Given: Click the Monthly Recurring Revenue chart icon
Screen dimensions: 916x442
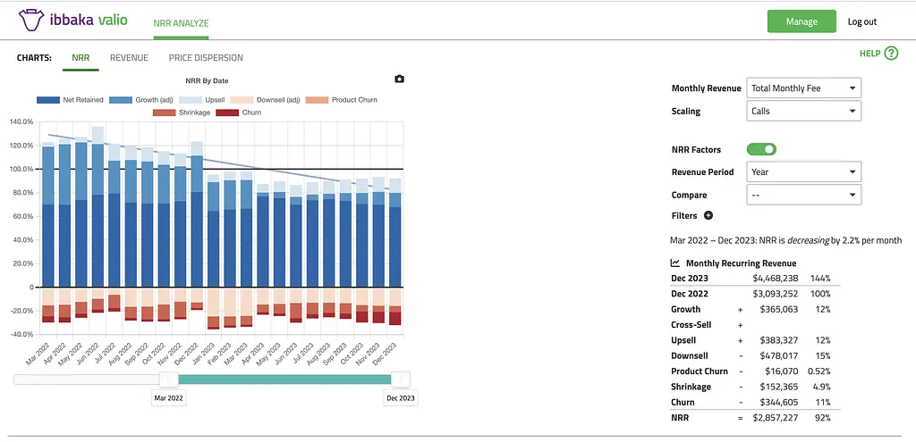Looking at the screenshot, I should pyautogui.click(x=675, y=263).
